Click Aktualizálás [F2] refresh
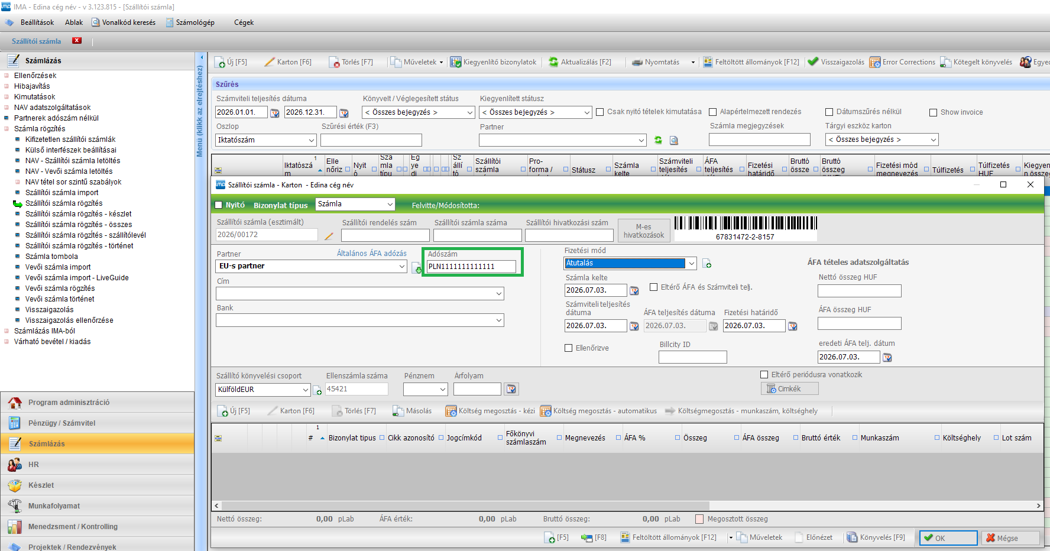 tap(580, 62)
